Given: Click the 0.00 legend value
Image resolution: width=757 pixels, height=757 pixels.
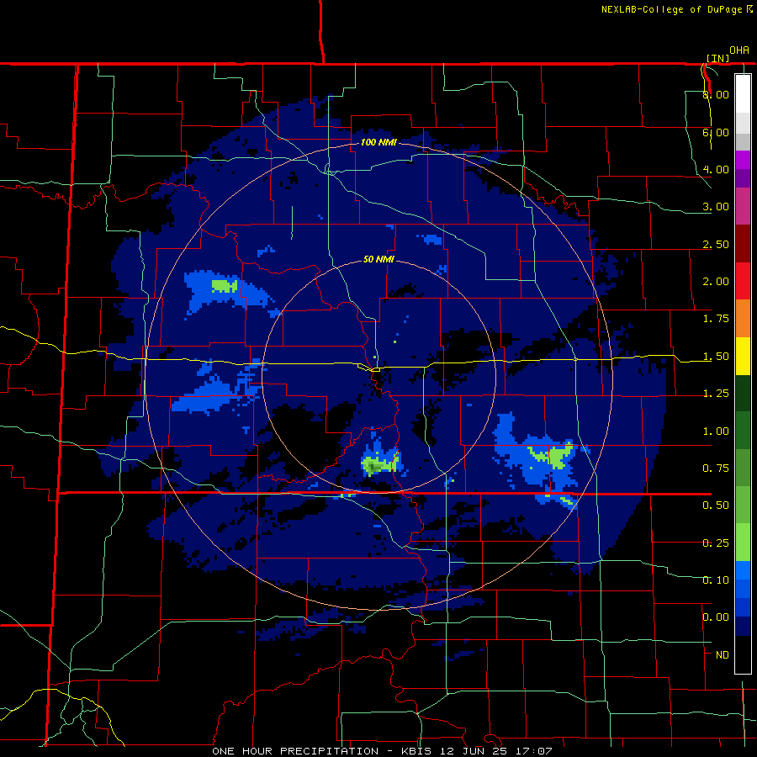Looking at the screenshot, I should point(716,617).
